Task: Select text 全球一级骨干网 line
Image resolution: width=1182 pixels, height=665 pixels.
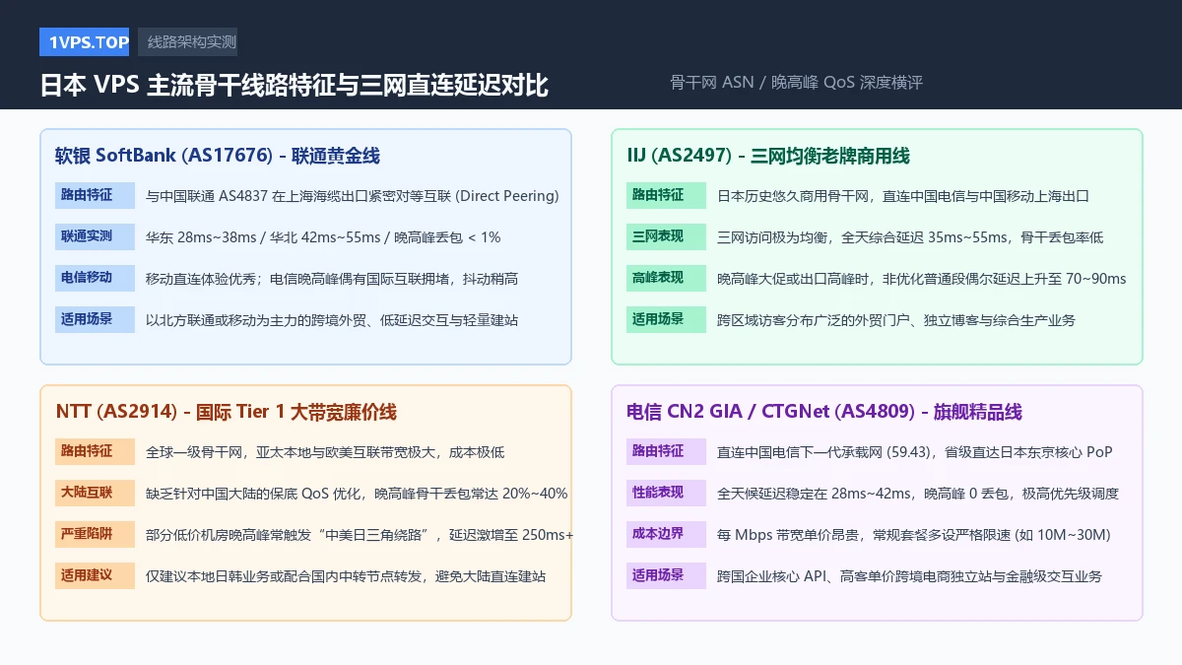Action: pos(325,452)
